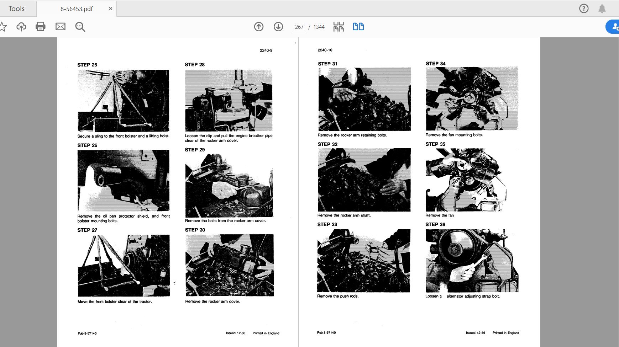Click page number '2240-10' on right page
This screenshot has width=619, height=347.
(x=325, y=50)
